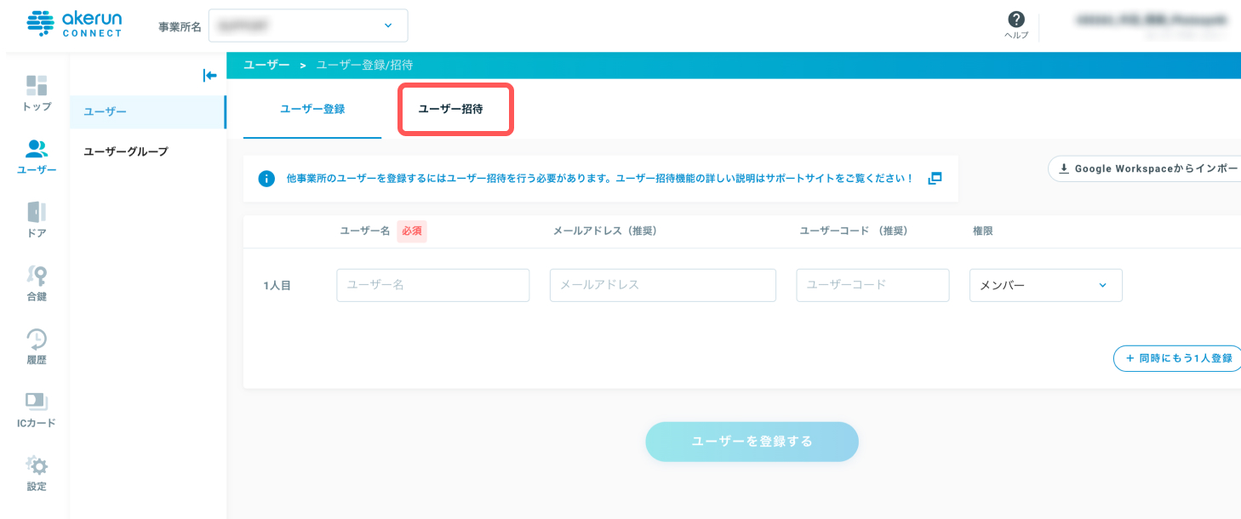Viewport: 1241px width, 519px height.
Task: Open support site external link icon
Action: pos(935,178)
